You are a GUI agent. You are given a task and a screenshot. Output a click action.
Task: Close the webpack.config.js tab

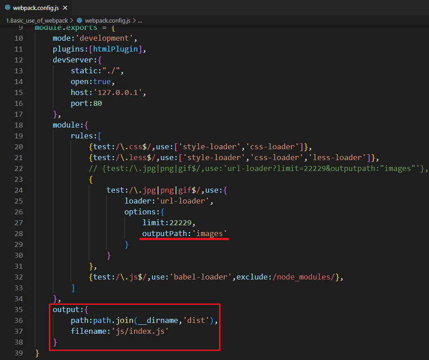pos(65,8)
